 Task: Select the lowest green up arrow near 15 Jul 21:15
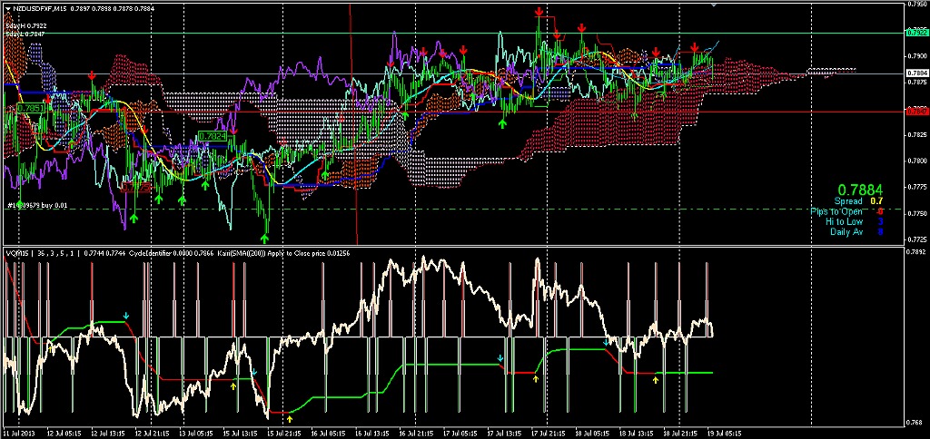click(265, 239)
